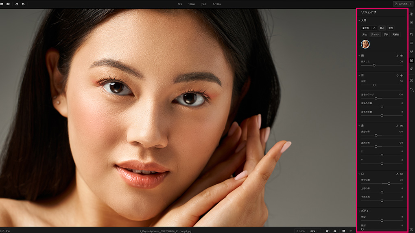
Task: Click the 上唇の形 slider handle
Action: coord(382,192)
